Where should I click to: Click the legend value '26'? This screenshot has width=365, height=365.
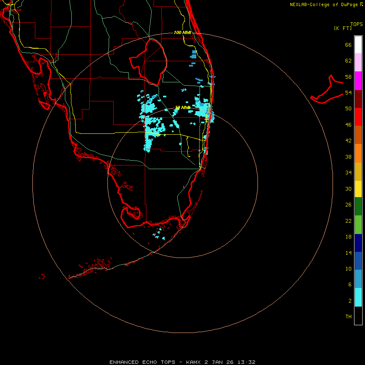(x=348, y=205)
